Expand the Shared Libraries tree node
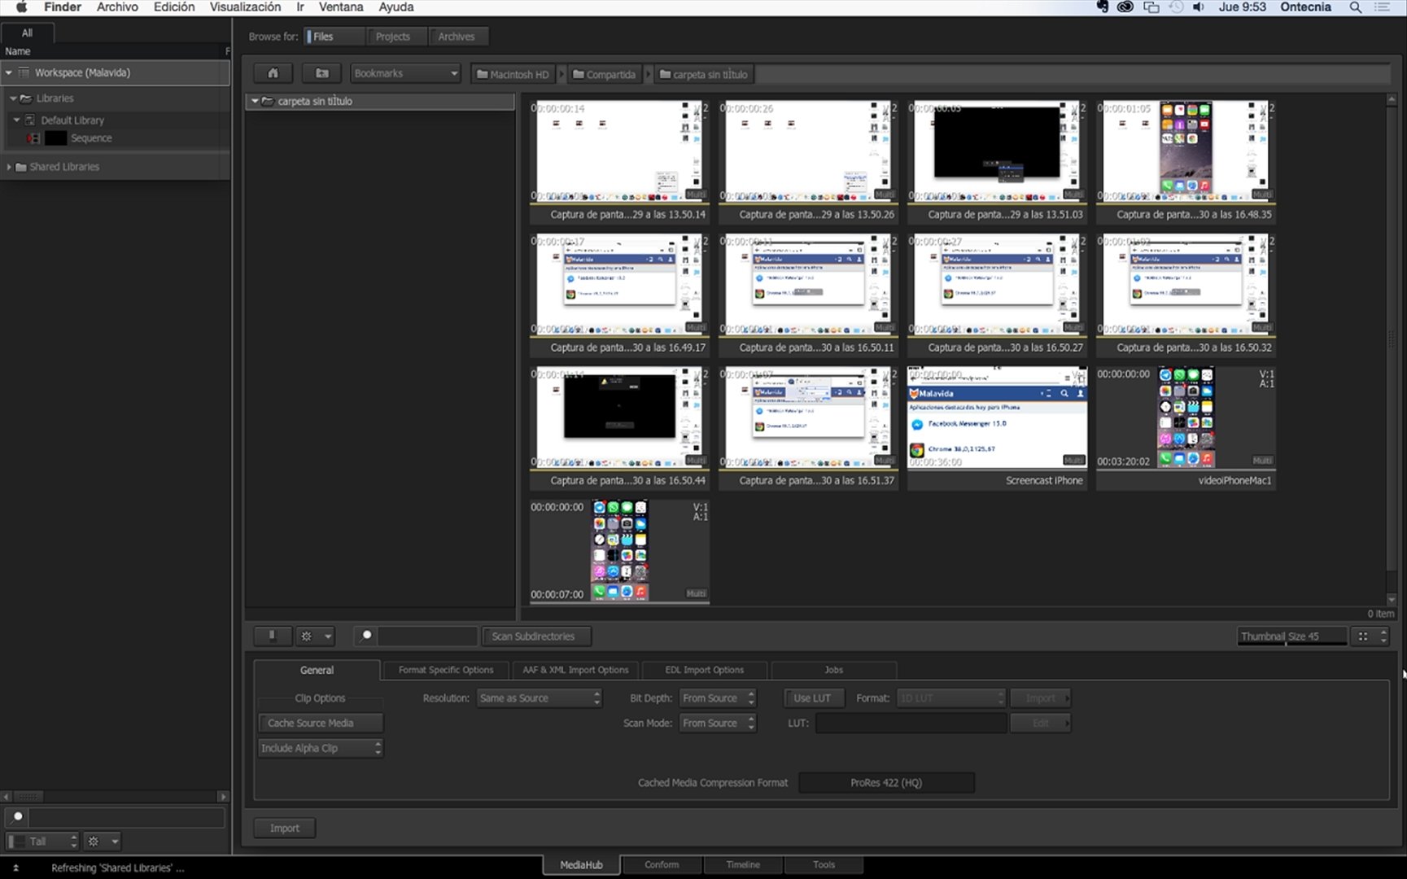 9,167
